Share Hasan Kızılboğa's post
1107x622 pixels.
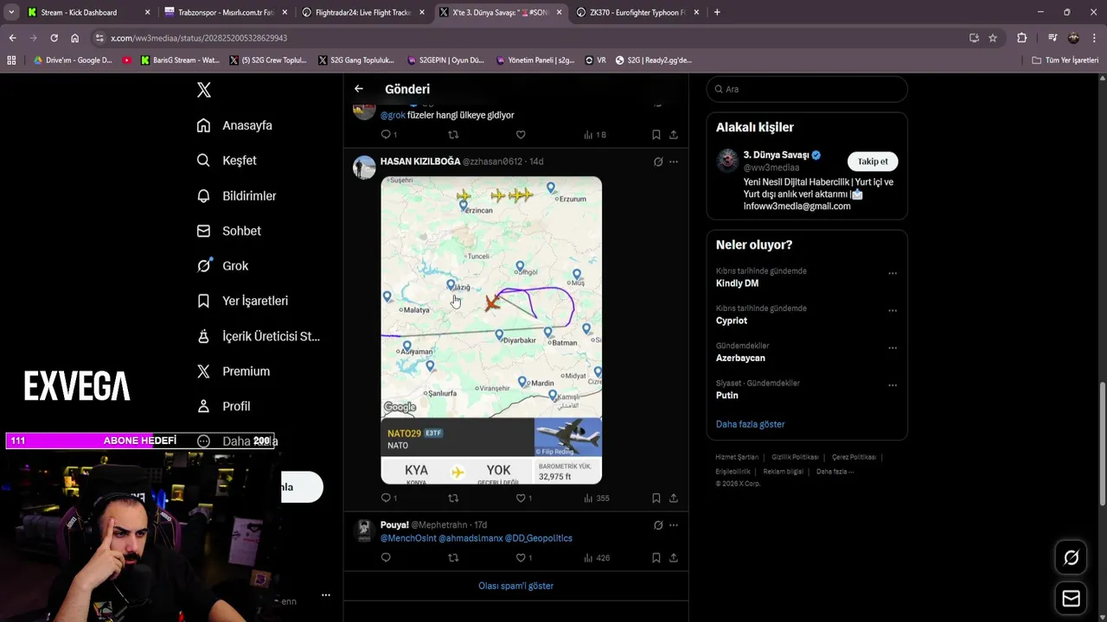tap(674, 498)
